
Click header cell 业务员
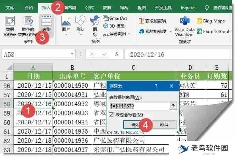(x=190, y=76)
